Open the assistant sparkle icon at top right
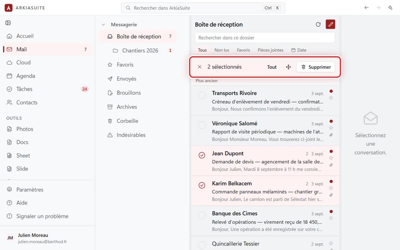400x250 pixels. [x=390, y=7]
